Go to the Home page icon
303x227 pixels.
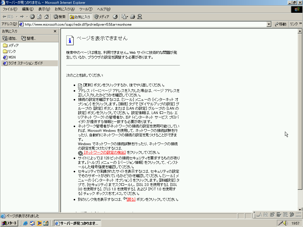pyautogui.click(x=46, y=17)
